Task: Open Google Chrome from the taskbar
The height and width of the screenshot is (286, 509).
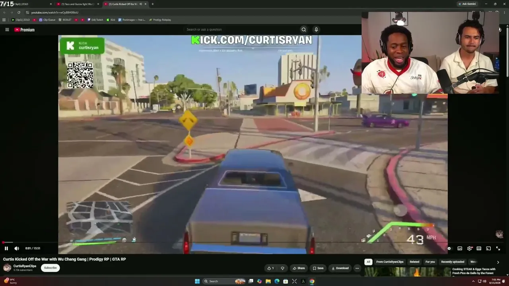Action: tap(312, 281)
